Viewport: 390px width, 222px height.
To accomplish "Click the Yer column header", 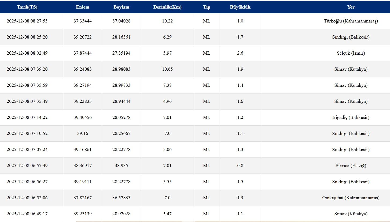I will pos(351,7).
